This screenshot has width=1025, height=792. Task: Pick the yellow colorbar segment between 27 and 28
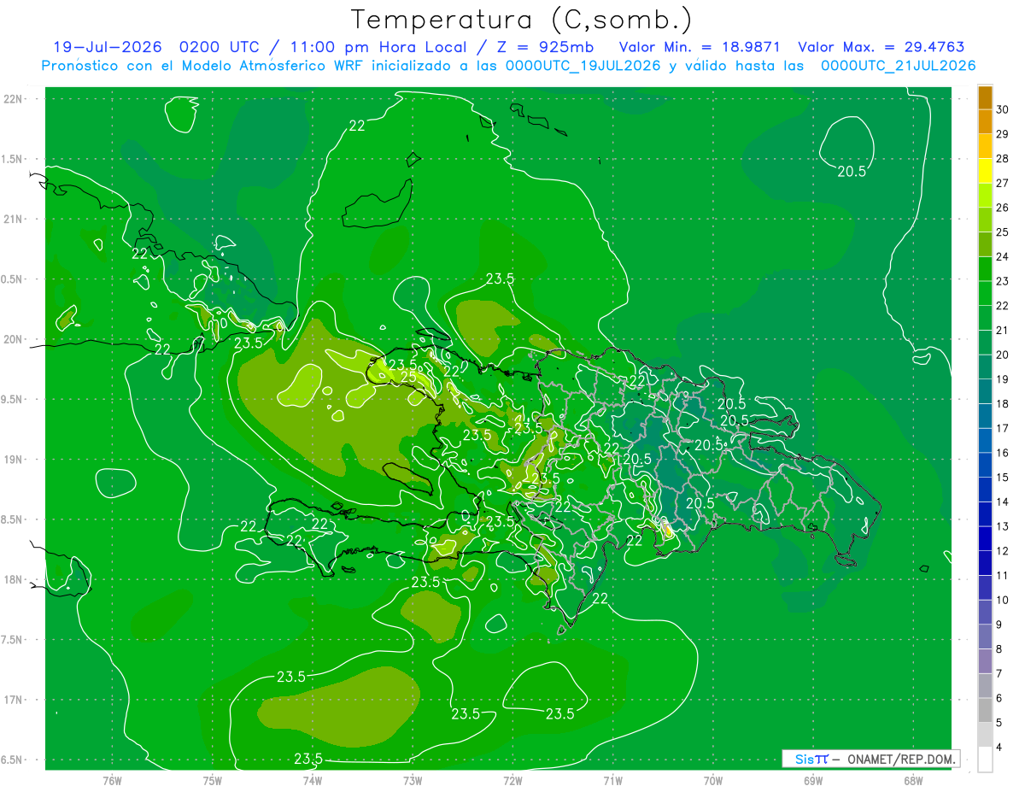[x=985, y=171]
